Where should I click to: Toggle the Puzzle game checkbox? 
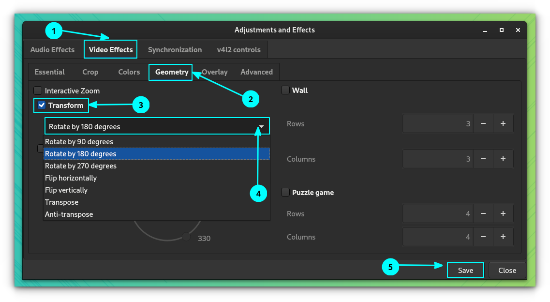click(x=285, y=192)
